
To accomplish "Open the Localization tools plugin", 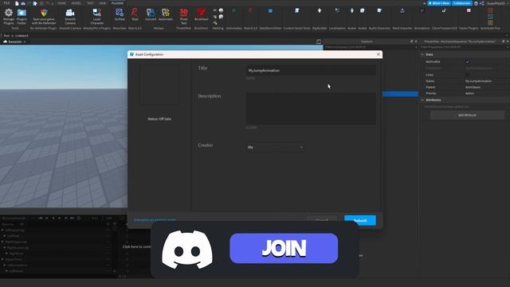I will point(337,10).
